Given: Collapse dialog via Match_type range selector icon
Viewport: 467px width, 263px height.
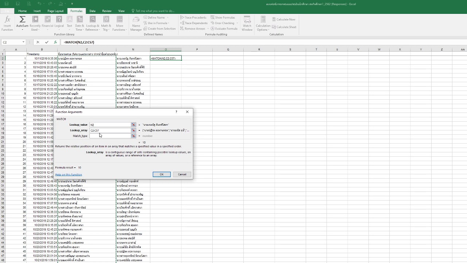Looking at the screenshot, I should click(134, 136).
